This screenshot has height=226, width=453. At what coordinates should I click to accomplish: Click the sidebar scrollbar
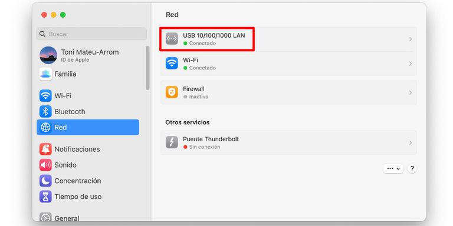(147, 68)
